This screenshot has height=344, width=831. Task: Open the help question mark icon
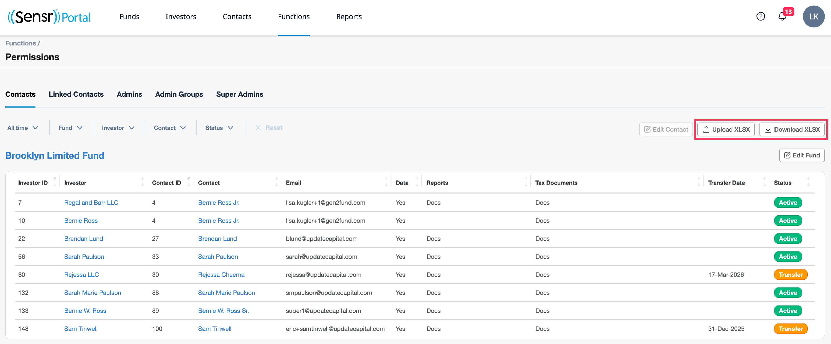coord(760,16)
